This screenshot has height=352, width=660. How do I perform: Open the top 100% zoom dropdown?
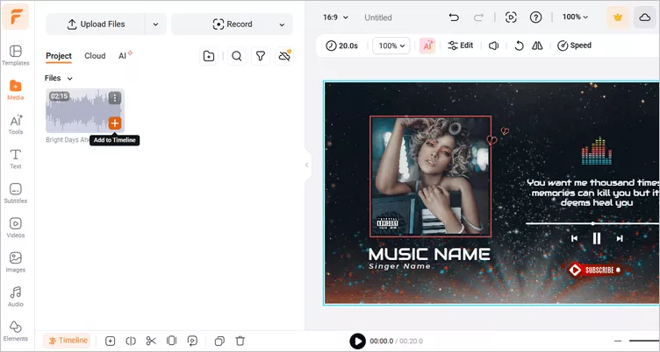click(576, 18)
